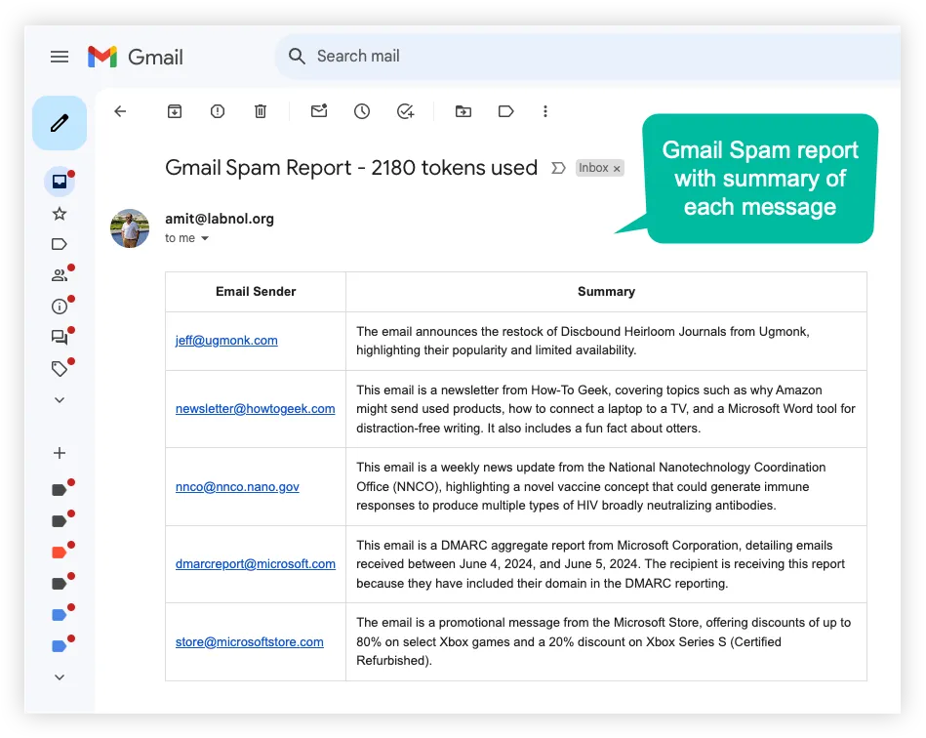Open the Move to folder icon
Viewport: 926px width, 738px height.
click(x=463, y=111)
